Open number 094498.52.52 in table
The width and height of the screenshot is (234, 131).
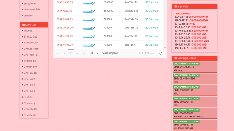(64, 11)
